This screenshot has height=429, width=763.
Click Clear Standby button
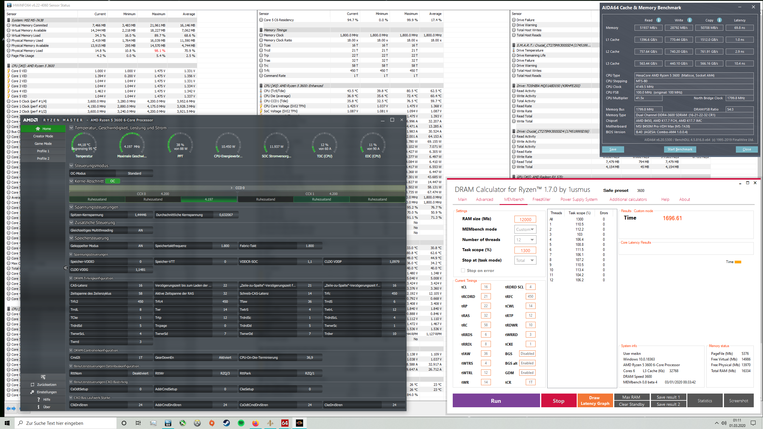(x=632, y=404)
